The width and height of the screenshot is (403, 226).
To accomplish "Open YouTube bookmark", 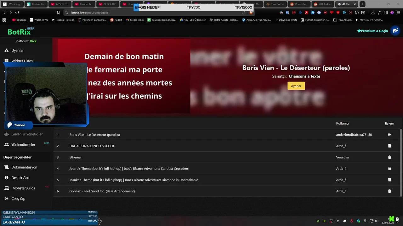I will 19,20.
